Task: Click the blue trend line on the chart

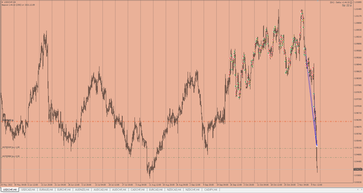Action: (311, 98)
